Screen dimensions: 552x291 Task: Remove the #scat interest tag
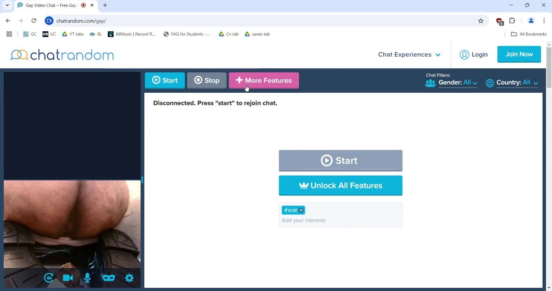[x=301, y=210]
